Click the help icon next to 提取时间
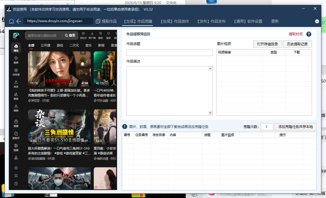The width and height of the screenshot is (326, 198). click(x=309, y=34)
